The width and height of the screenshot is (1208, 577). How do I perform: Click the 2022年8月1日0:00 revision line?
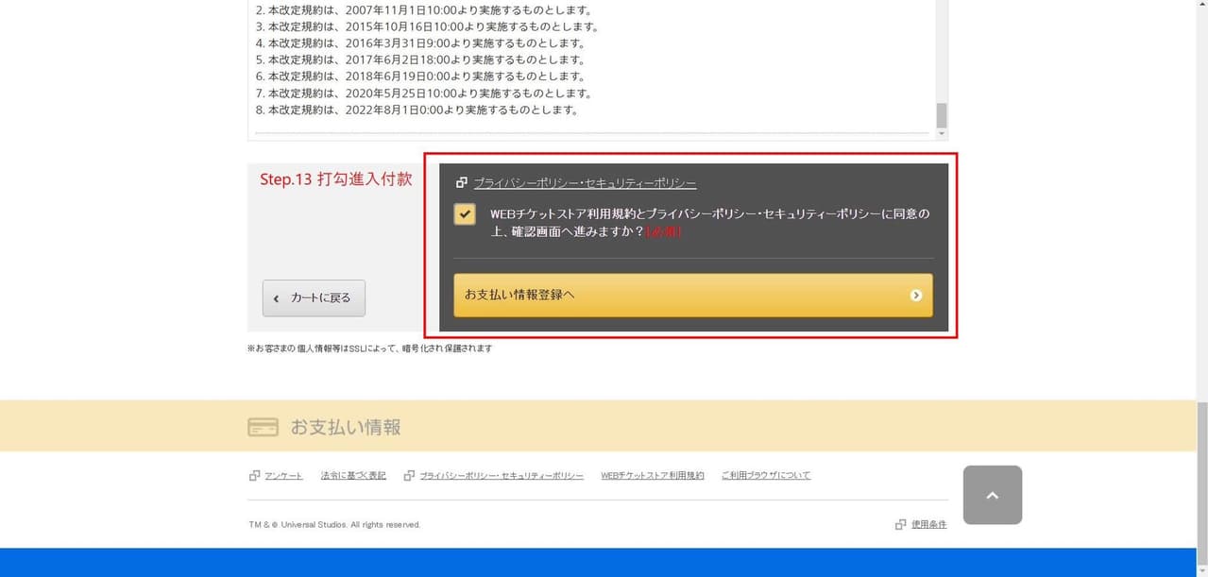click(417, 110)
